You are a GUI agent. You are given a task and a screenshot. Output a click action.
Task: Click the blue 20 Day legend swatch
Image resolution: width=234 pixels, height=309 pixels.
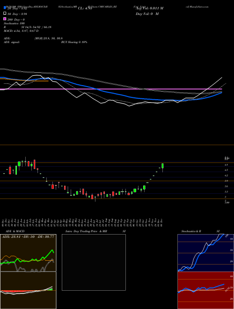5,8
